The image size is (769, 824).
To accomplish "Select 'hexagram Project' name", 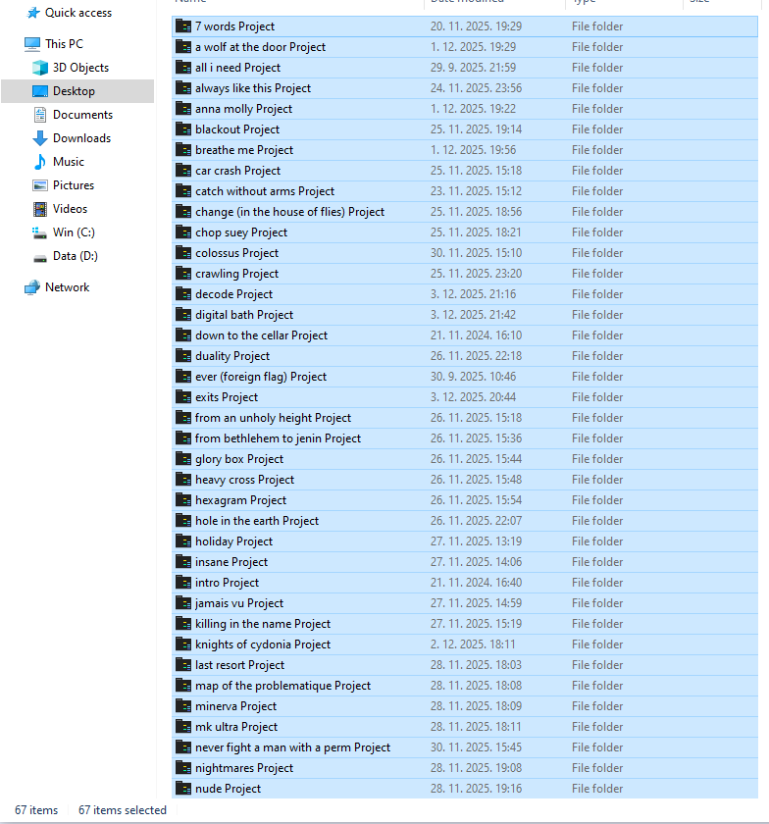I will point(240,499).
